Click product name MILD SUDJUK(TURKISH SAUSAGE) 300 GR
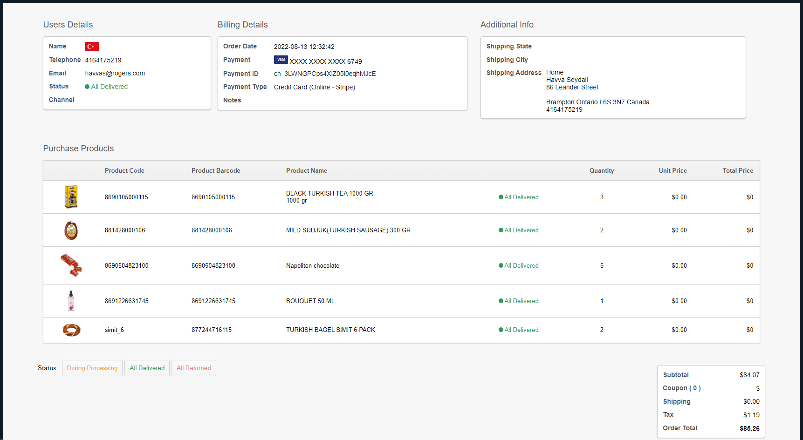 348,230
